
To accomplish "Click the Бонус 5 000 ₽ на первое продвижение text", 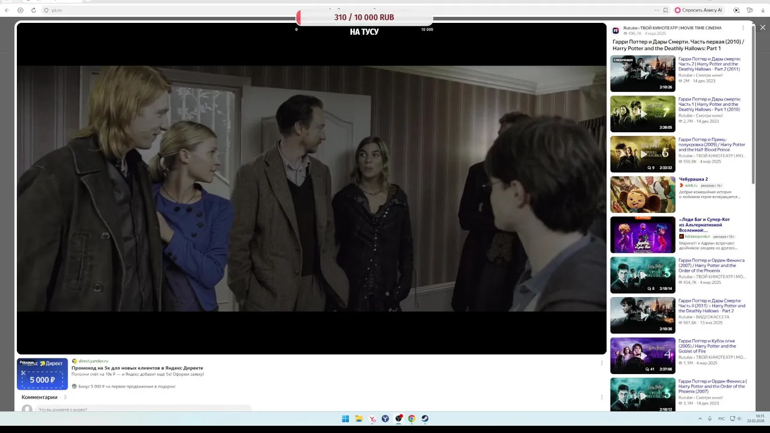I will [126, 386].
